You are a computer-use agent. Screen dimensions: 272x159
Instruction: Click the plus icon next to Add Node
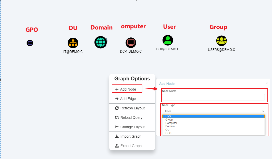[117, 89]
